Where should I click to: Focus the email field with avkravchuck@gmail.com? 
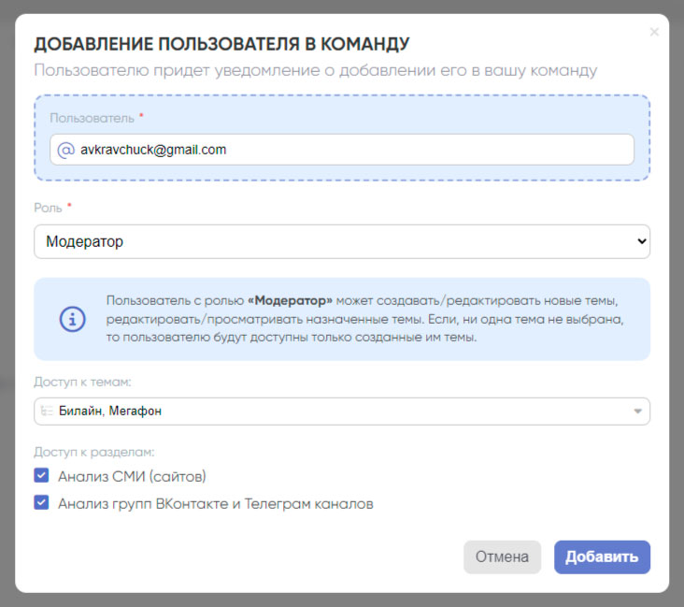coord(350,150)
